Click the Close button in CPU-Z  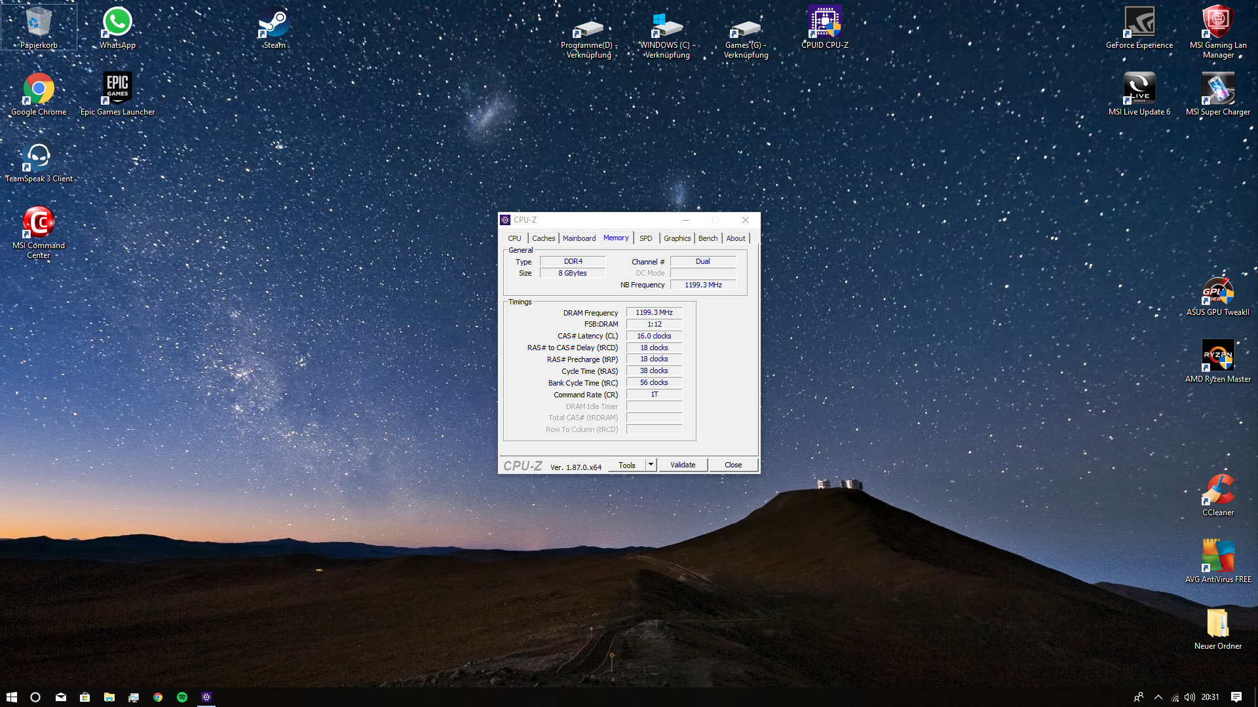733,465
